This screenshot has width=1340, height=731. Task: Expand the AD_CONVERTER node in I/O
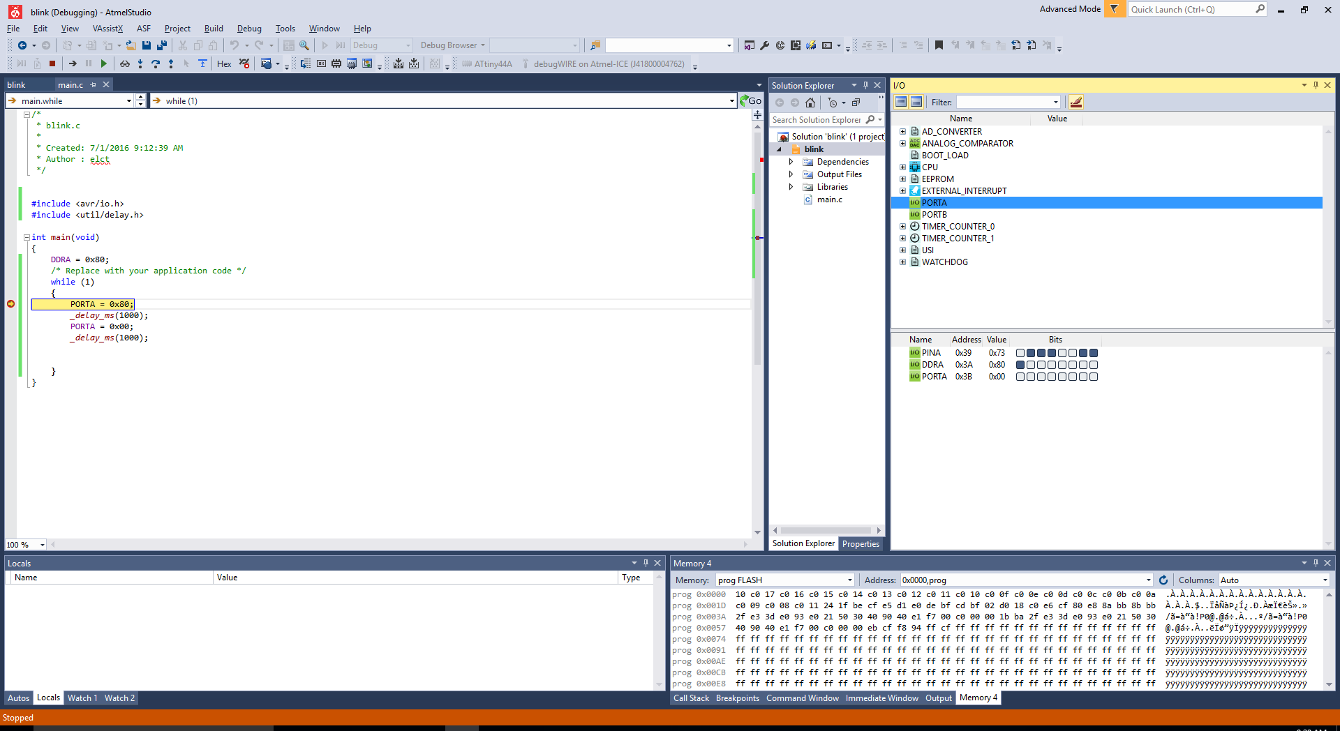902,131
